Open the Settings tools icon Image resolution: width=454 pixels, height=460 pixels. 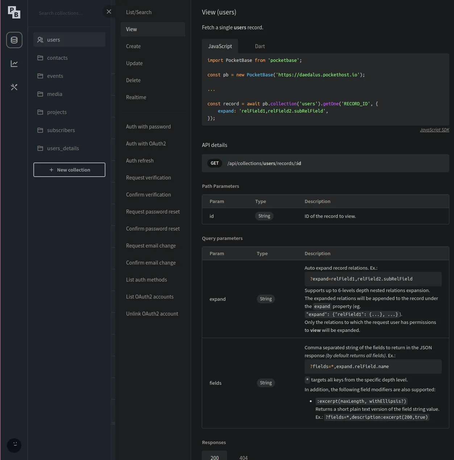[14, 87]
